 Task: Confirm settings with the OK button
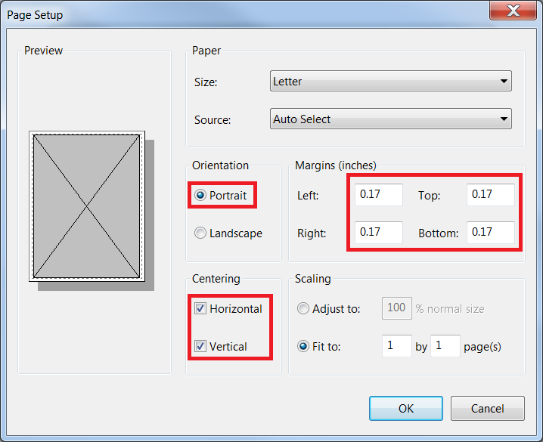coord(406,409)
